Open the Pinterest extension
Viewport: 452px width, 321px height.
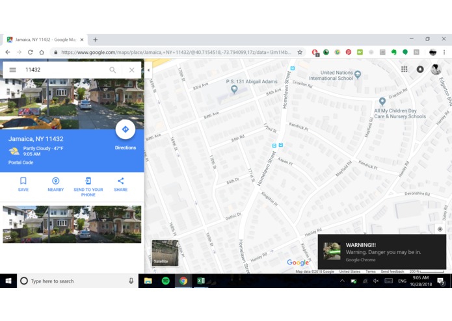pos(349,52)
